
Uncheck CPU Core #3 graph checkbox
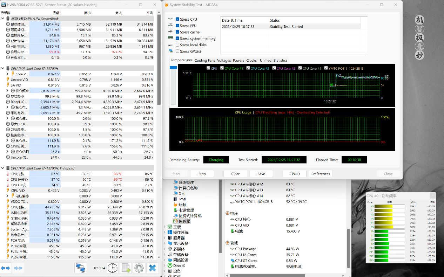click(274, 68)
